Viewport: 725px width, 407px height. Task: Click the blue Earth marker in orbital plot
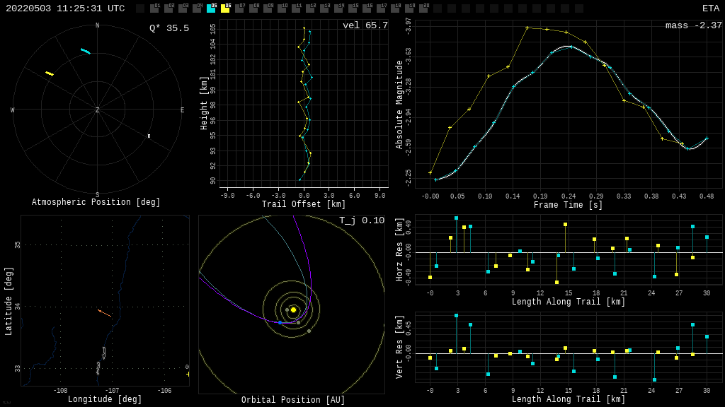(280, 322)
